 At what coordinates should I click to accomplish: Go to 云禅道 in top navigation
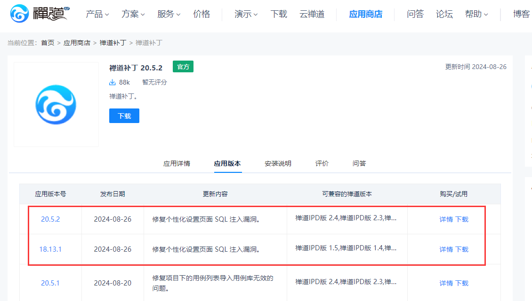(312, 14)
